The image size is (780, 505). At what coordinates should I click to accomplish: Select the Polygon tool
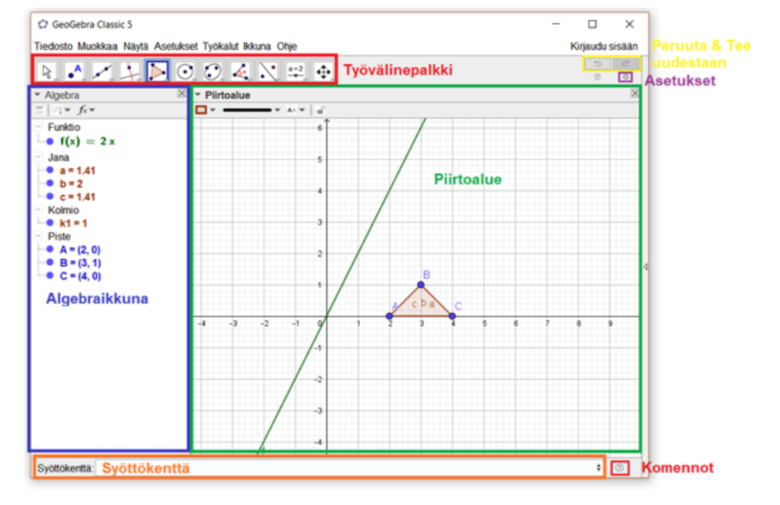157,71
